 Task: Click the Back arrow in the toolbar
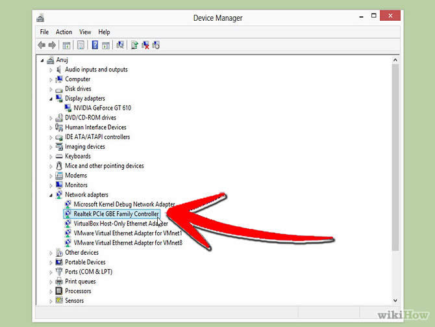point(42,45)
